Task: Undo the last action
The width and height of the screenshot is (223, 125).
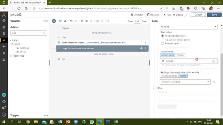Action: 71,21
